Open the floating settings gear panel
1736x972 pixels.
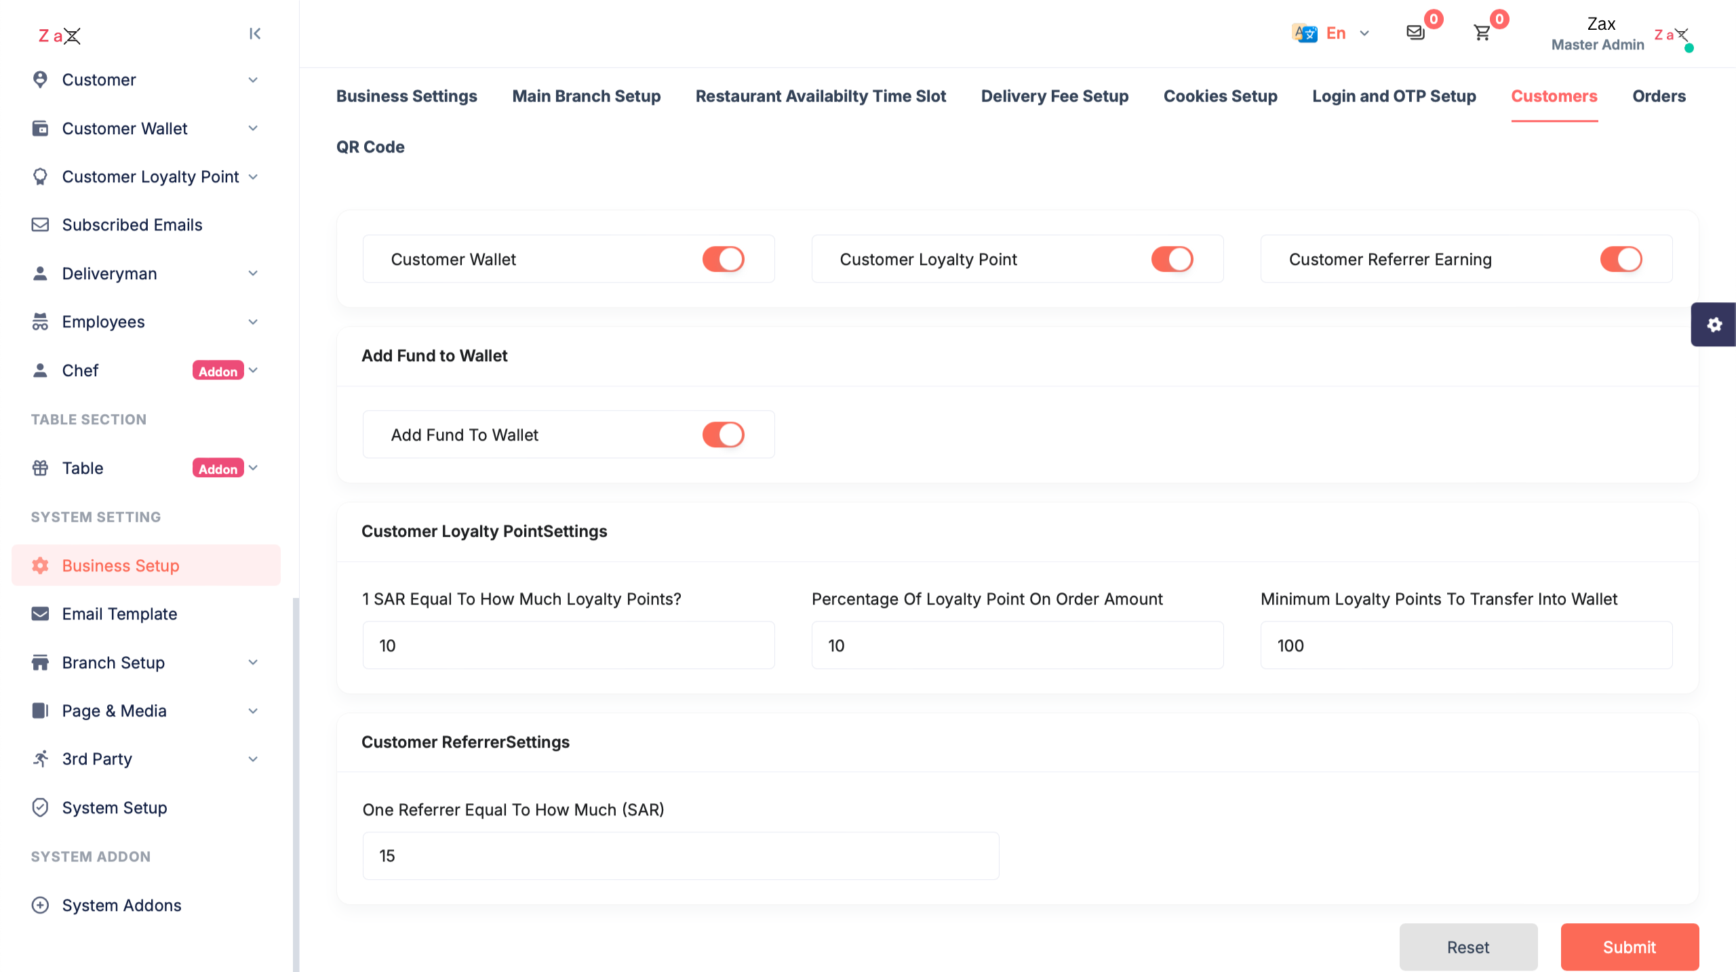1714,325
